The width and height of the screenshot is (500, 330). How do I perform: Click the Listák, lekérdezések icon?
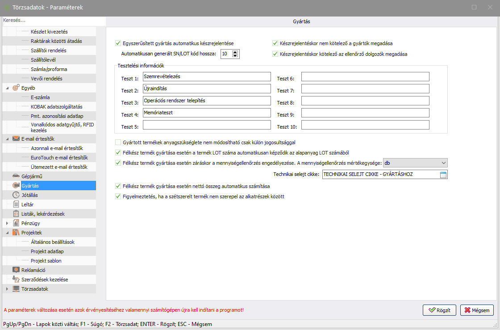pos(16,214)
